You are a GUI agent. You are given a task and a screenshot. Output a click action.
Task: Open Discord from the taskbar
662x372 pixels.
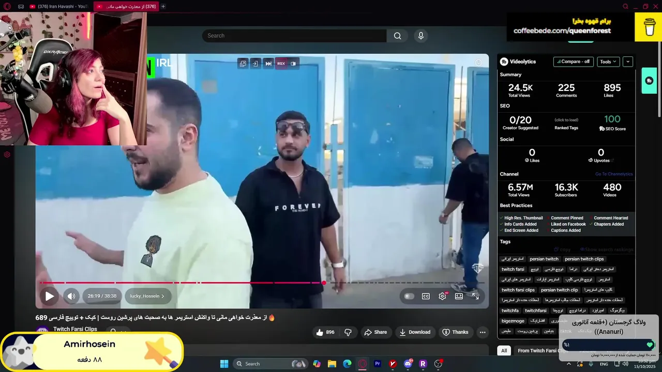pos(408,364)
